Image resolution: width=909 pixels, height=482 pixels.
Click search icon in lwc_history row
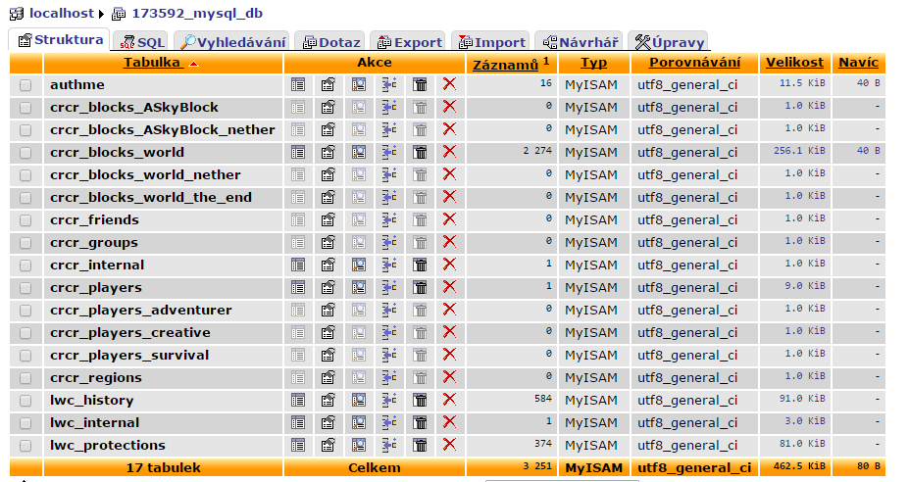click(x=359, y=401)
